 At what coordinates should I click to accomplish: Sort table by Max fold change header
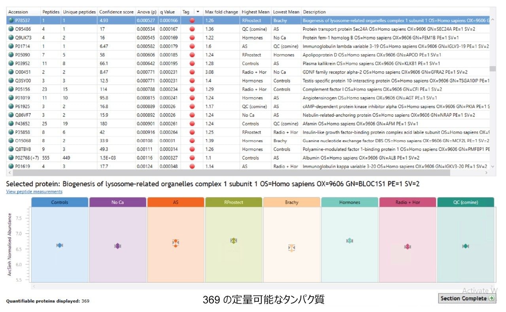point(221,12)
